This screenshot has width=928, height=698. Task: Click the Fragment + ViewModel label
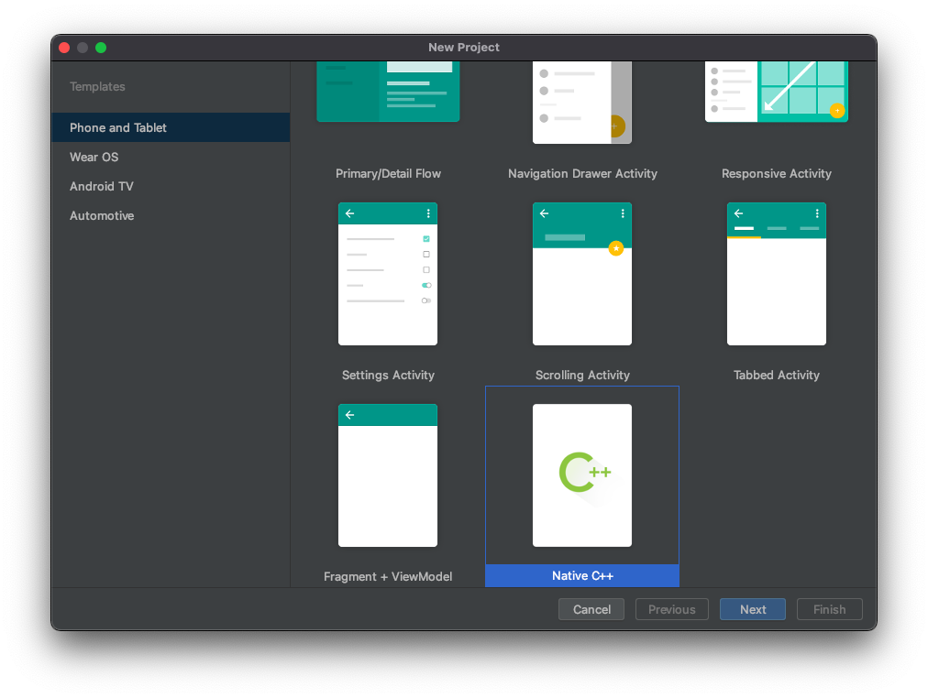(388, 577)
